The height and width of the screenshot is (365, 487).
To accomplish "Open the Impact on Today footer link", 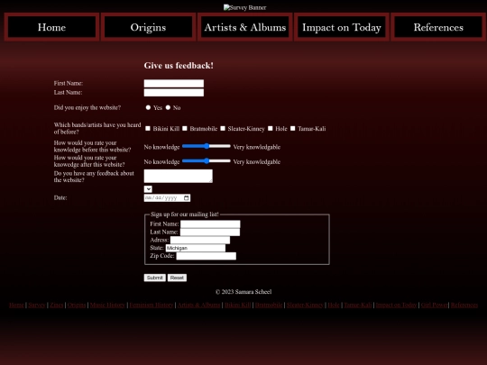I will click(396, 306).
